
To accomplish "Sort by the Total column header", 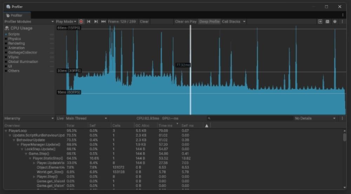I will 71,126.
